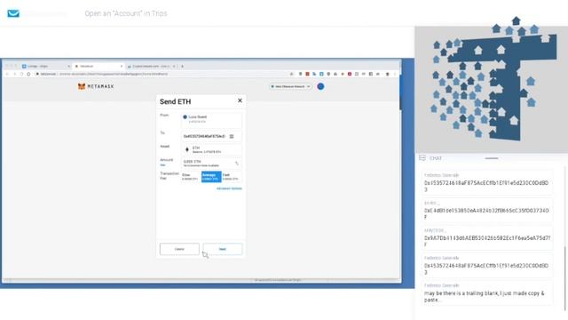Open Advanced Options link
568x320 pixels.
tap(229, 188)
